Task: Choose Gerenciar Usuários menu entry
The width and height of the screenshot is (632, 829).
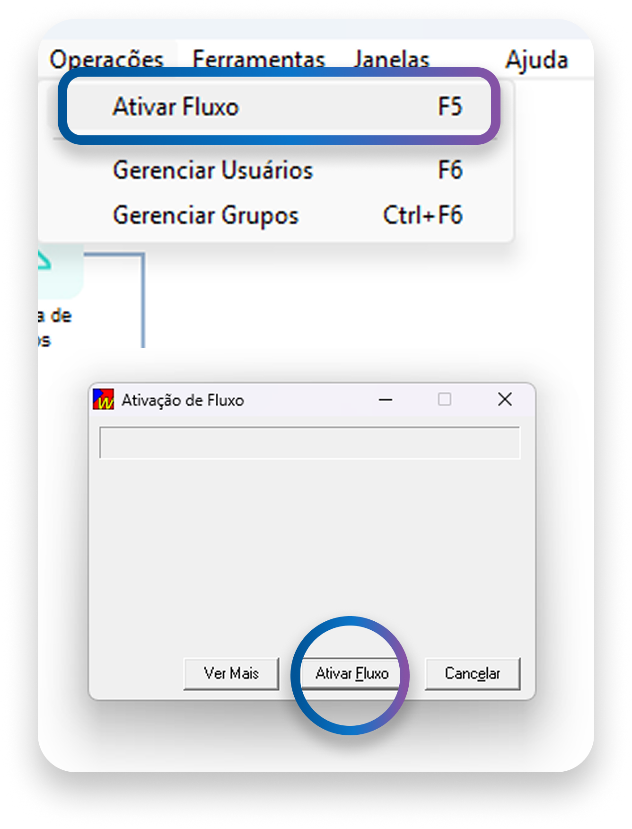Action: pos(213,170)
